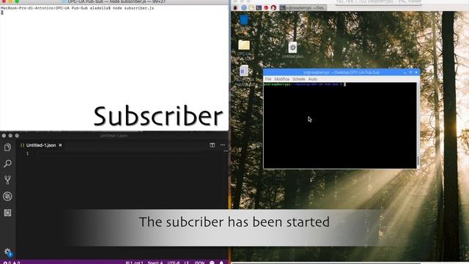
Task: Click the Pi terminal vertical scrollbar
Action: pyautogui.click(x=418, y=125)
